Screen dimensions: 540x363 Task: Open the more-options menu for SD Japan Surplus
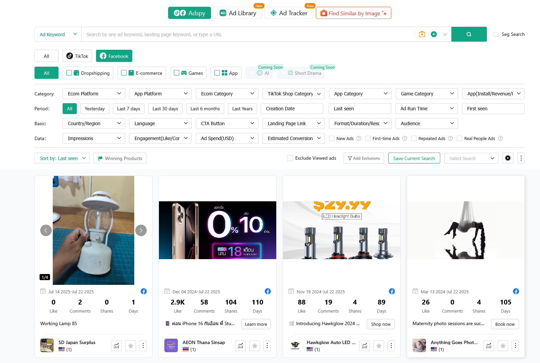pos(143,346)
